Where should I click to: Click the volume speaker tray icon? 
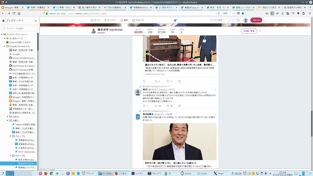(x=266, y=174)
